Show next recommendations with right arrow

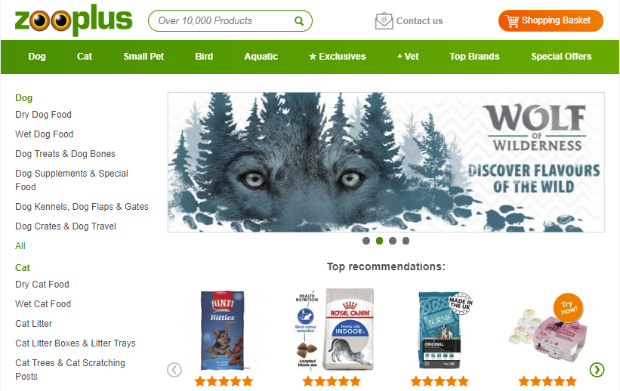[597, 370]
